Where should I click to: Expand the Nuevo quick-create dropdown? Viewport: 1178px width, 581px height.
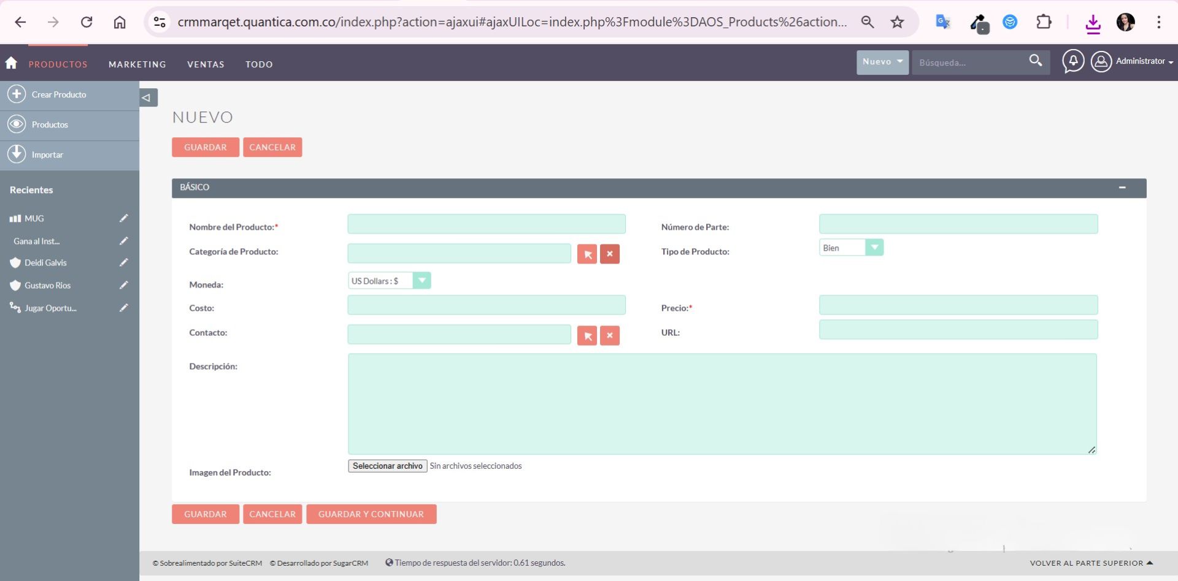coord(882,62)
